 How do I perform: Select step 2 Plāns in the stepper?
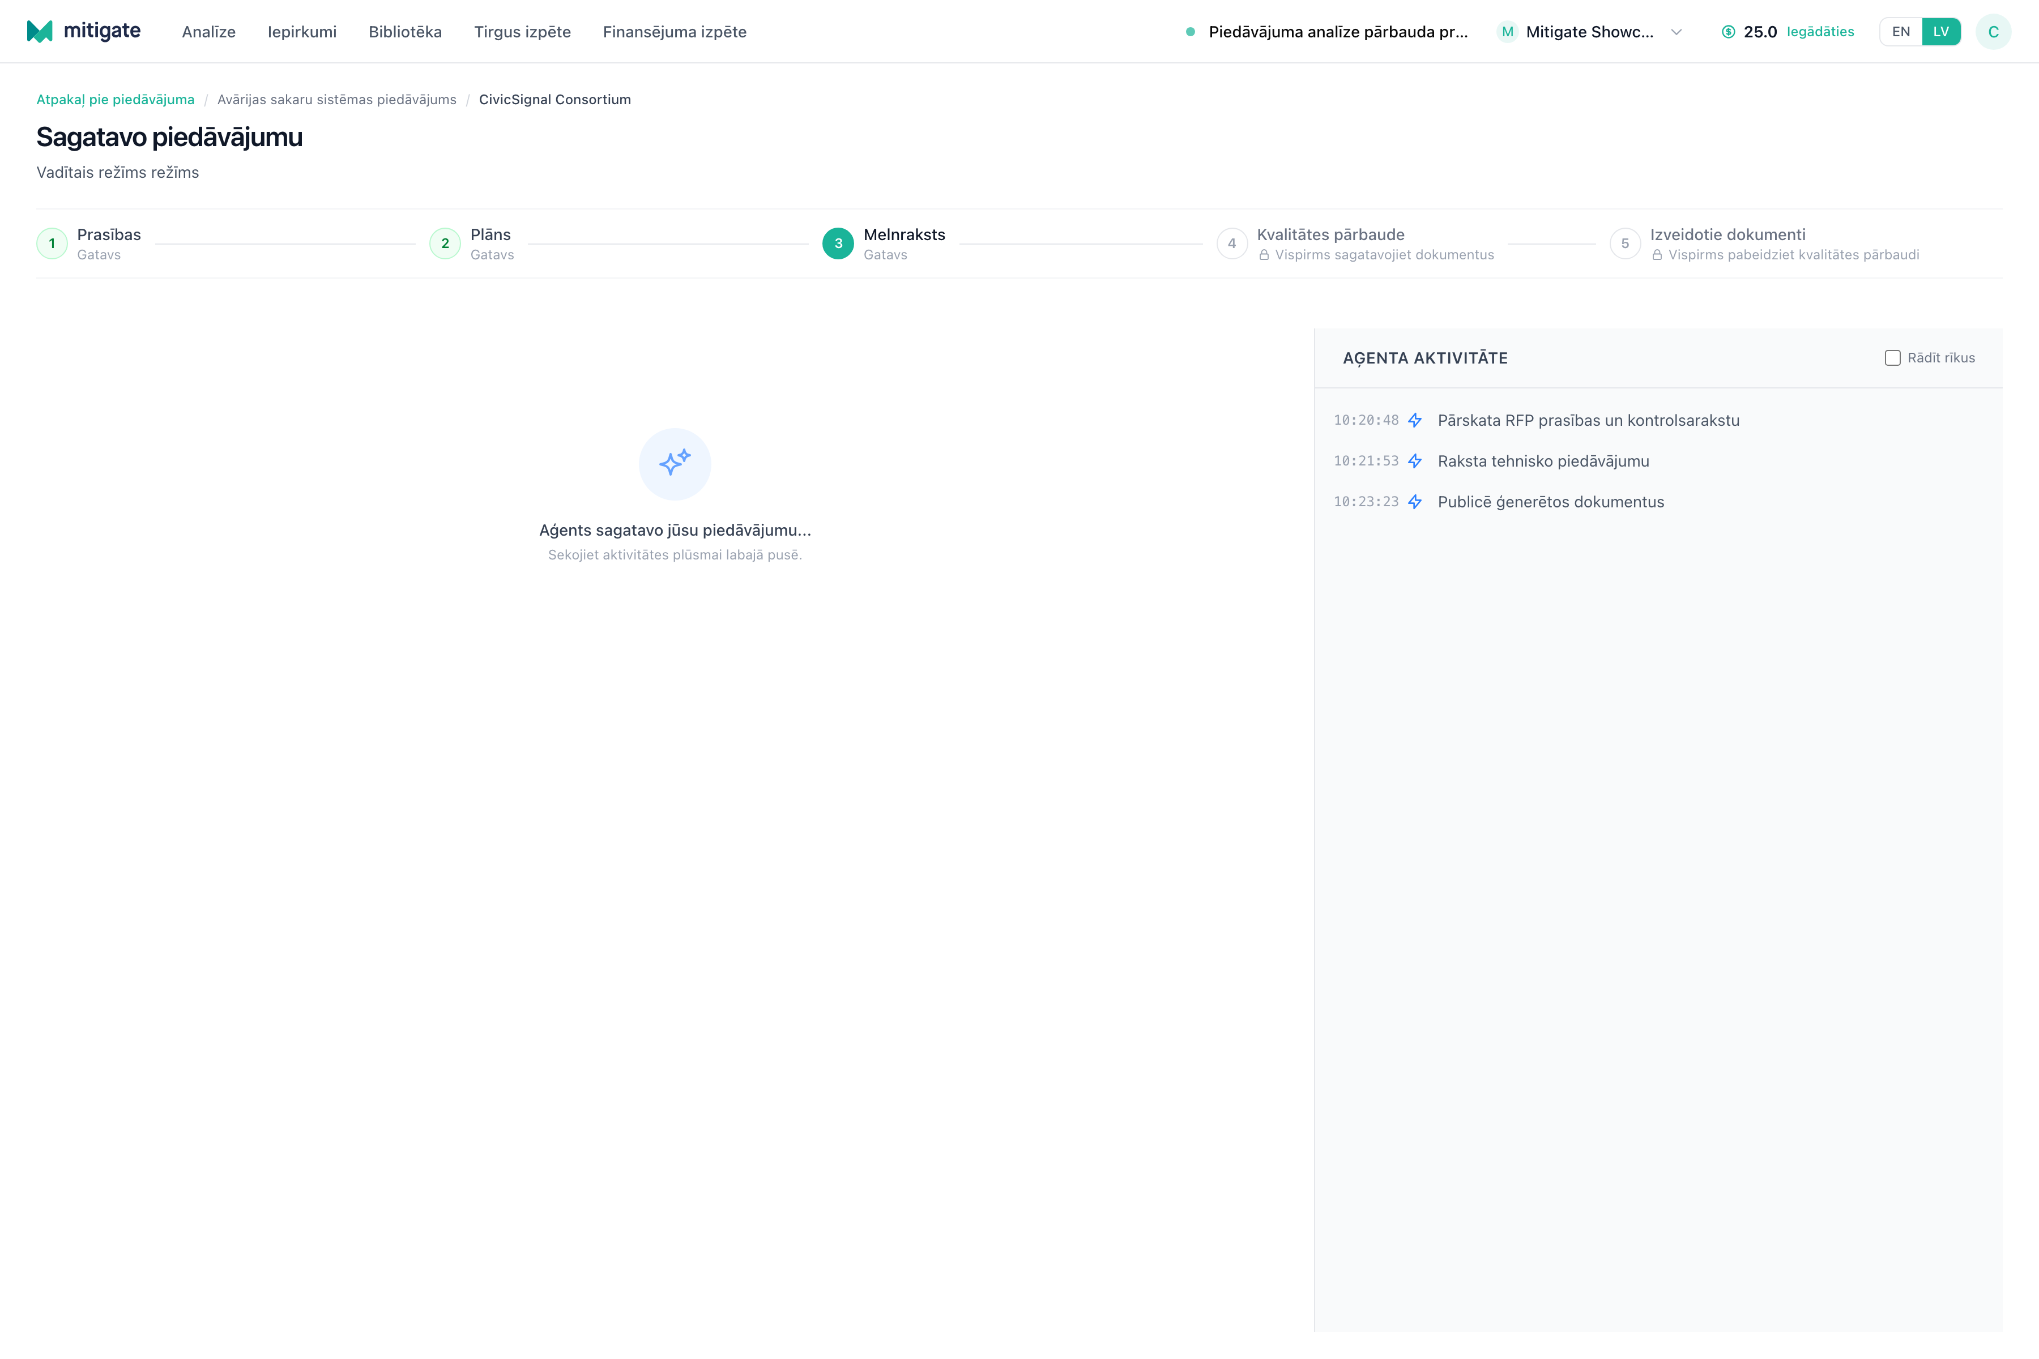[472, 243]
